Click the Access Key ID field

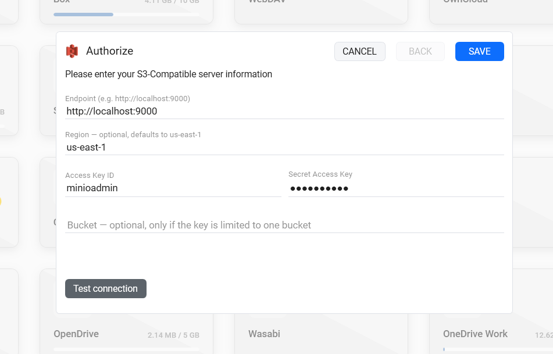tap(173, 188)
